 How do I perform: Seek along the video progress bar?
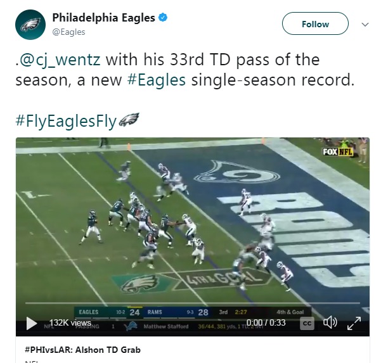[x=193, y=303]
